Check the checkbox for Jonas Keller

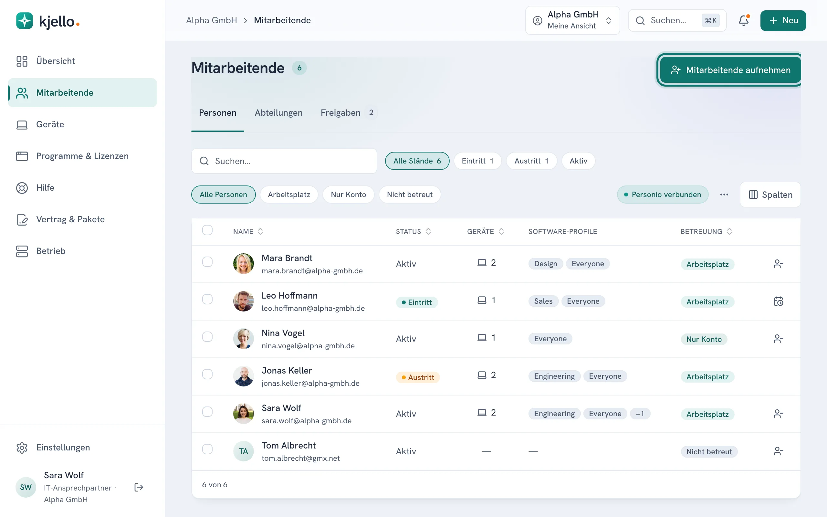click(207, 374)
